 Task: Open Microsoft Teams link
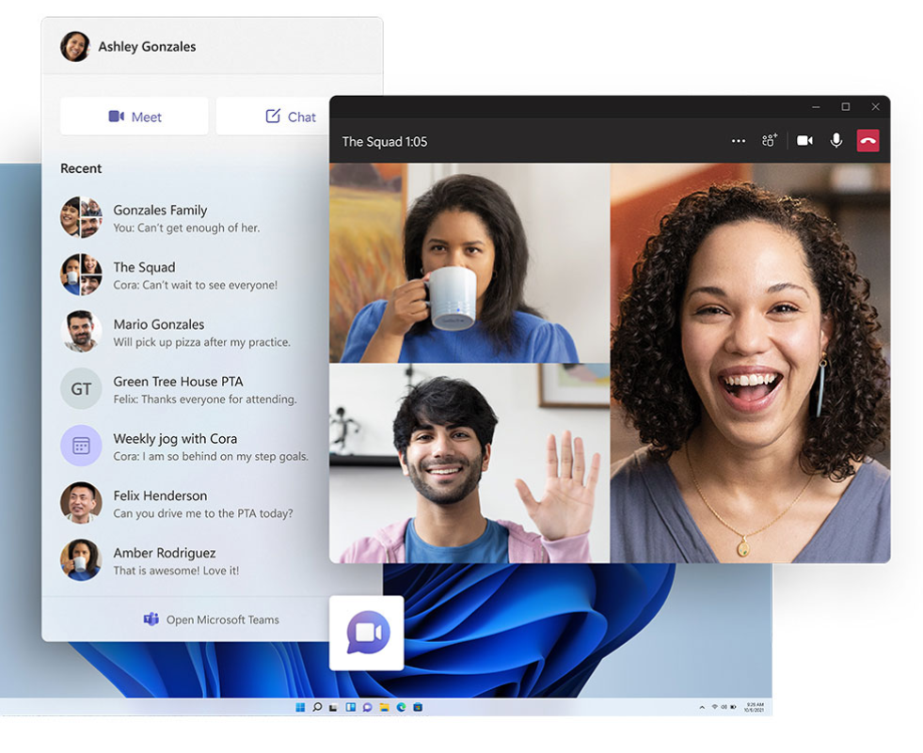[x=212, y=620]
